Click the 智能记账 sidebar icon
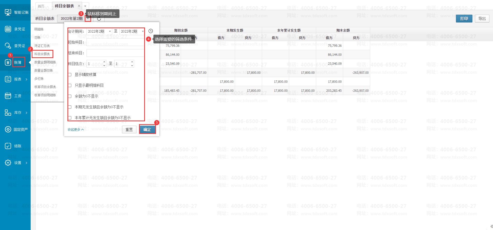The image size is (493, 230). click(x=8, y=12)
